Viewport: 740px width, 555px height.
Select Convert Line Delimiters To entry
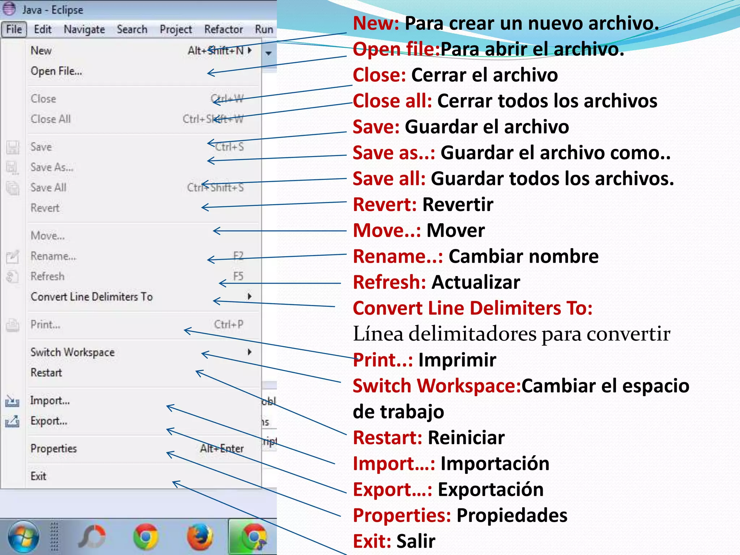[144, 297]
